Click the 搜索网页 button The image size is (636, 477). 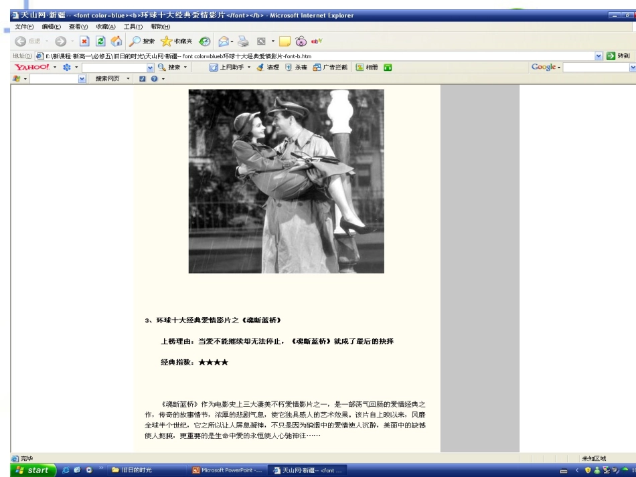(108, 79)
